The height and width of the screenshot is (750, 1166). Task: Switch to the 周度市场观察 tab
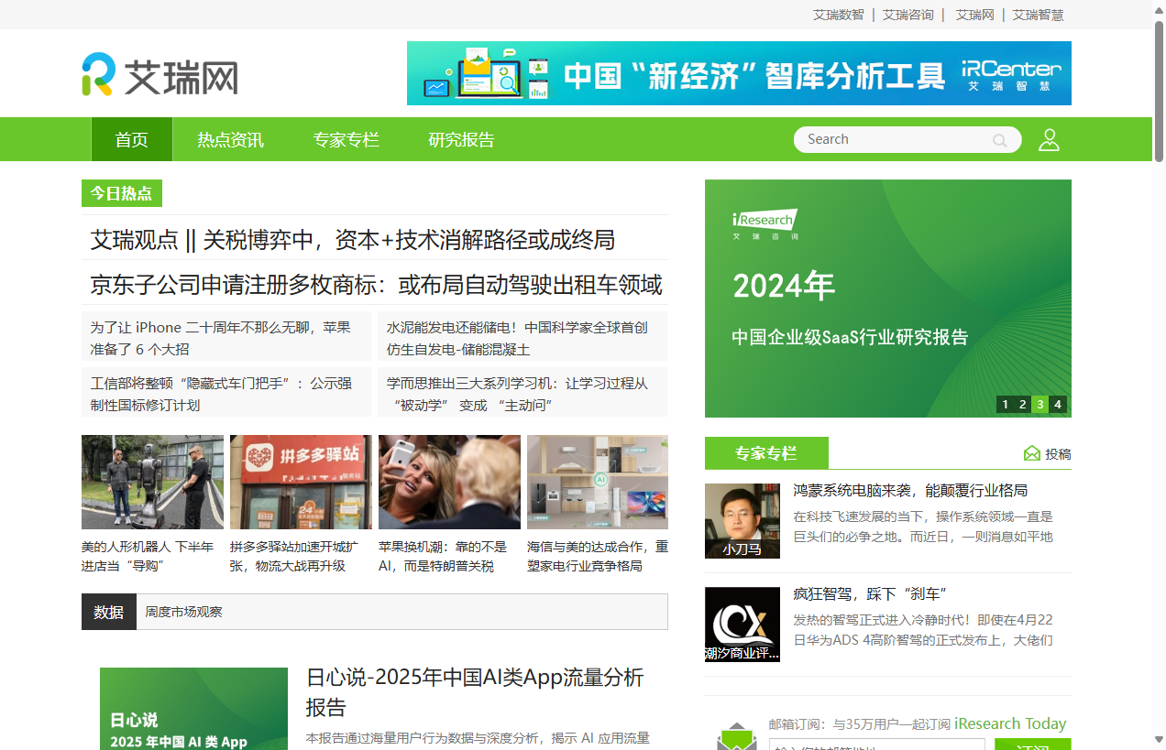[182, 612]
